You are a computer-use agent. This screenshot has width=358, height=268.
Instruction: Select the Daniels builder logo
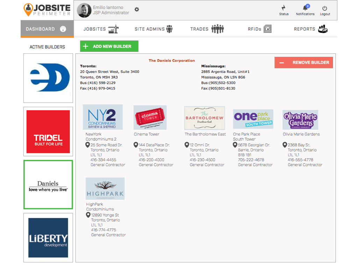48,185
